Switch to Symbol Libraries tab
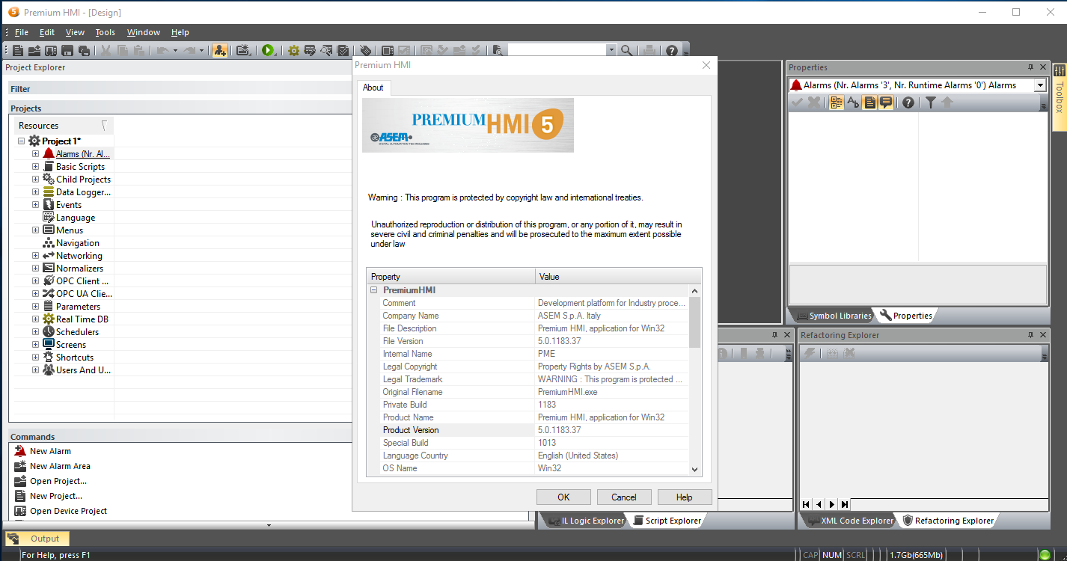The width and height of the screenshot is (1067, 561). 834,316
